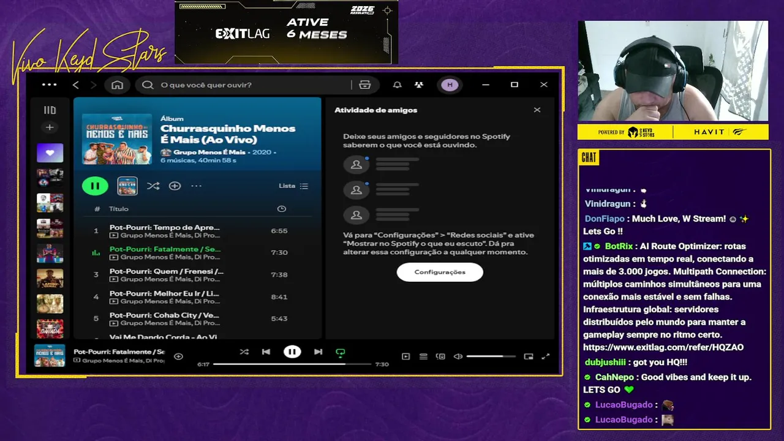Click now playing artist 'Grupo Menos É Mais, Di Pro'

coord(123,361)
